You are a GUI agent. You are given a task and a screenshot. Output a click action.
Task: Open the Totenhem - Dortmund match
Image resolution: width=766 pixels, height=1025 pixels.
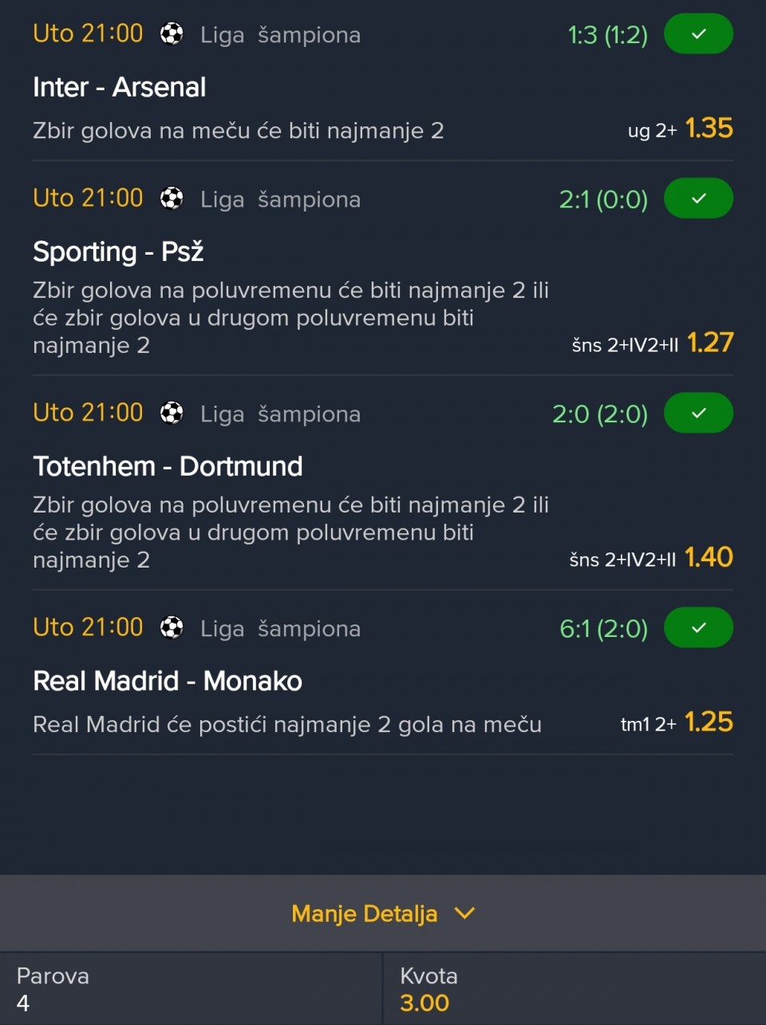point(168,466)
